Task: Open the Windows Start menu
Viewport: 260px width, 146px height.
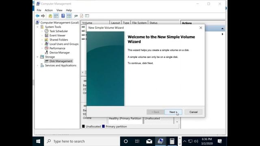Action: (38, 142)
